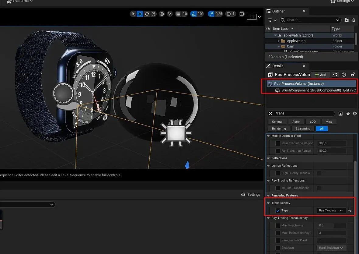This screenshot has height=254, width=359.
Task: Create new folder in Outliner
Action: tap(347, 20)
